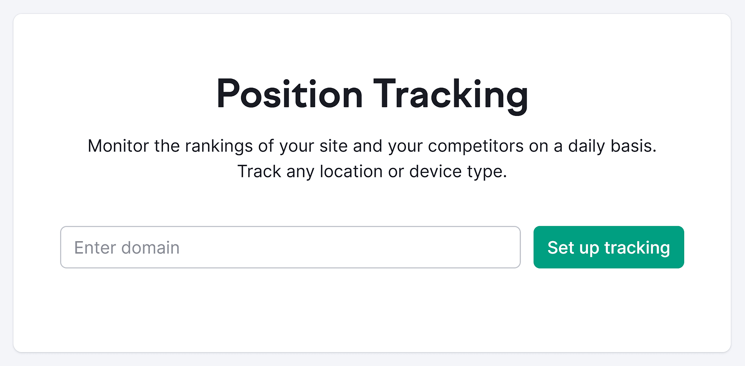The image size is (745, 366).
Task: Click the description text about rankings
Action: click(x=372, y=145)
